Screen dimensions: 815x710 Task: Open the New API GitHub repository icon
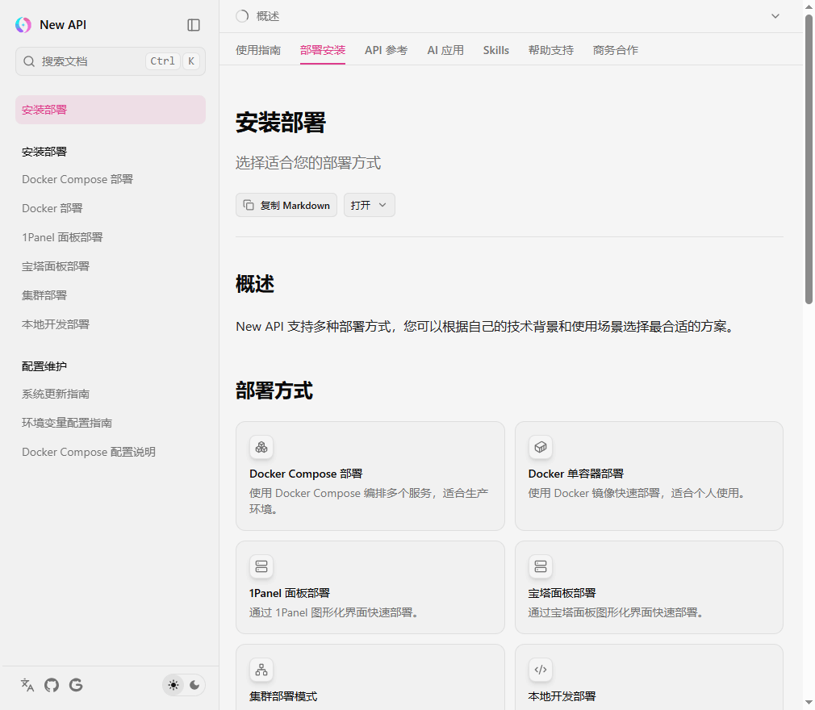[x=51, y=685]
